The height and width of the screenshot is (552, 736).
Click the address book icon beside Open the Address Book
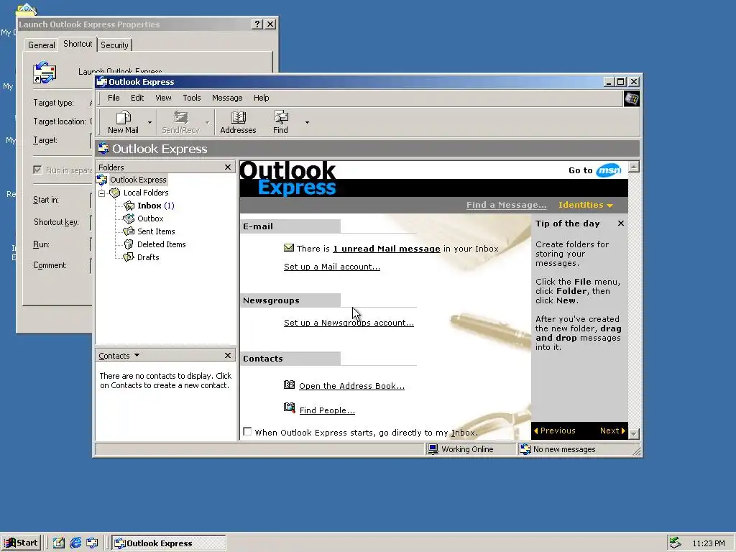(289, 385)
